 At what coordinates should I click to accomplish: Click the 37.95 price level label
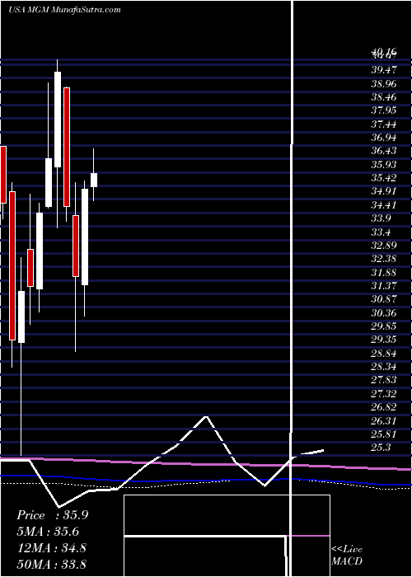[384, 110]
